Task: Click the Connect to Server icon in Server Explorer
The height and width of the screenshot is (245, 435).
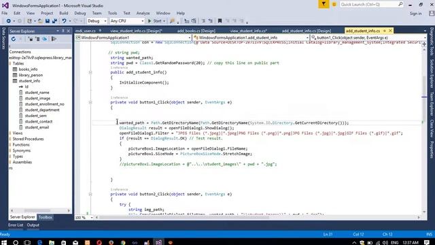Action: tap(37, 39)
